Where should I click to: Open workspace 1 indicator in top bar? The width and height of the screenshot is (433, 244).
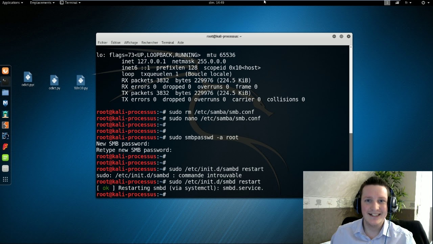[387, 3]
